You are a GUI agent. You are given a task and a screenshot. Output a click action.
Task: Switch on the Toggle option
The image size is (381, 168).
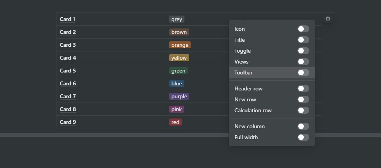pos(303,51)
